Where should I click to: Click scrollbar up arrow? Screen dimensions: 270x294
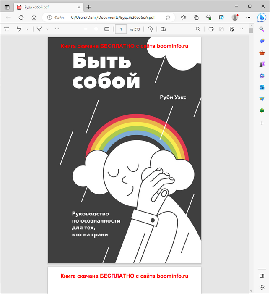(x=251, y=26)
